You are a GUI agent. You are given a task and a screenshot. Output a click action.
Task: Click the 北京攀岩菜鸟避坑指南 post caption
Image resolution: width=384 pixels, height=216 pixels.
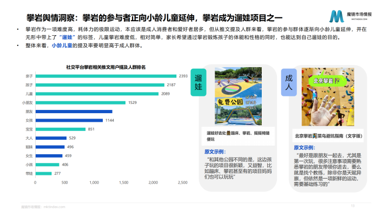(x=328, y=136)
